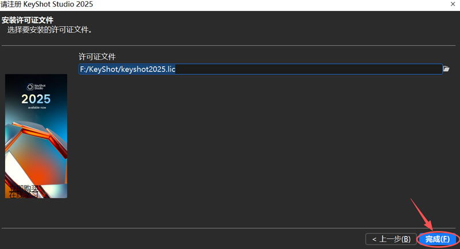Click the large '2025' text in promo banner
The width and height of the screenshot is (460, 249).
point(36,99)
